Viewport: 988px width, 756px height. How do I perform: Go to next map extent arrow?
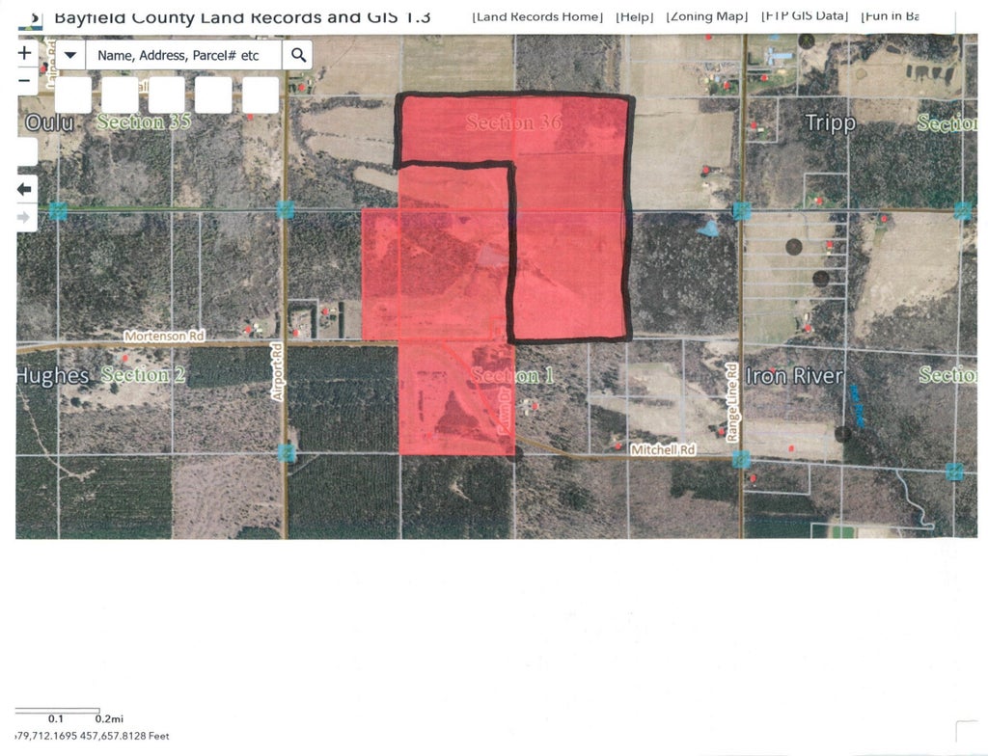[26, 217]
